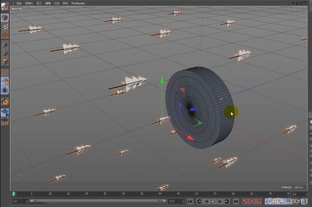312x207 pixels.
Task: Click left handle of preview range slider
Action: click(x=31, y=201)
